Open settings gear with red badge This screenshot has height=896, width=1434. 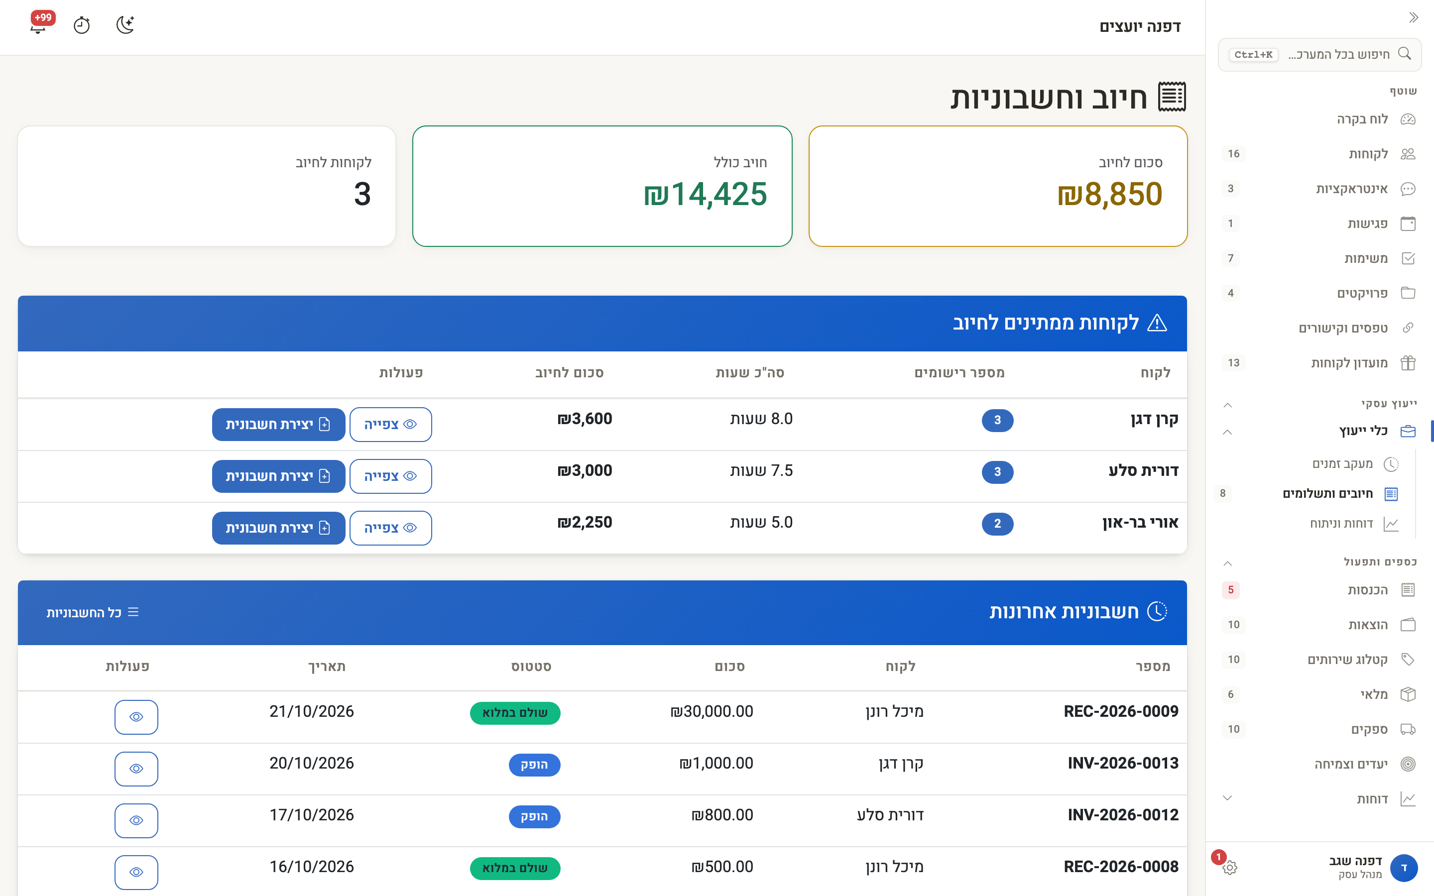pyautogui.click(x=1229, y=868)
